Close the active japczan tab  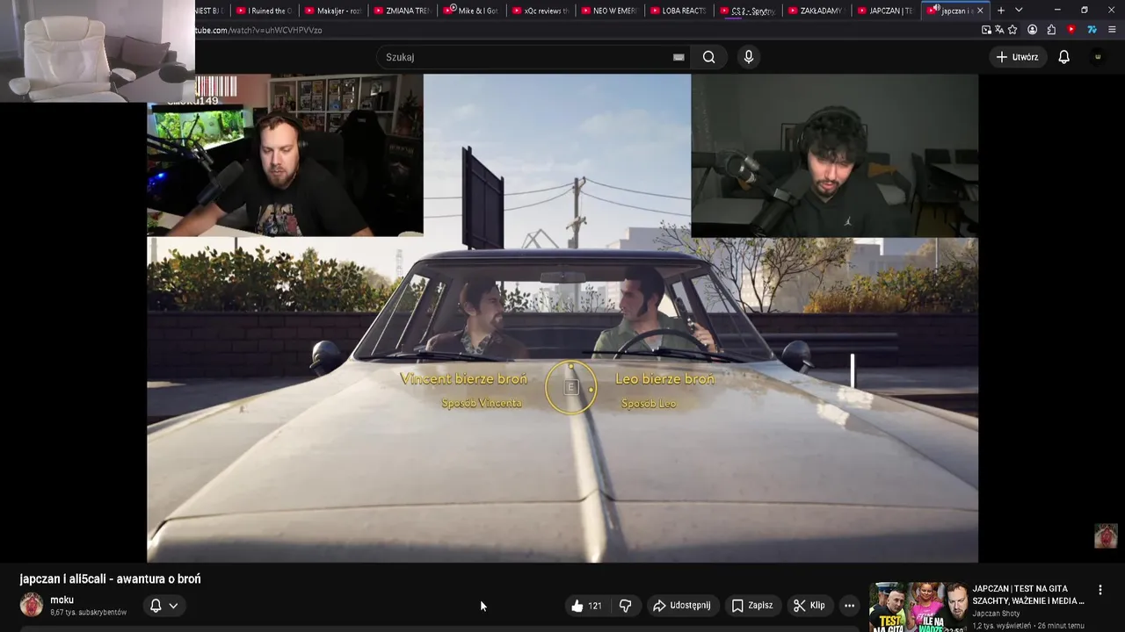tap(980, 11)
